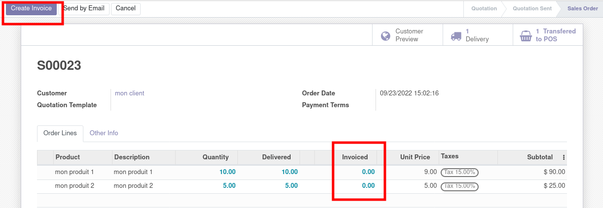Screen dimensions: 603x208
Task: Click invoiced 0.00 for mon produit 2
Action: pos(369,186)
